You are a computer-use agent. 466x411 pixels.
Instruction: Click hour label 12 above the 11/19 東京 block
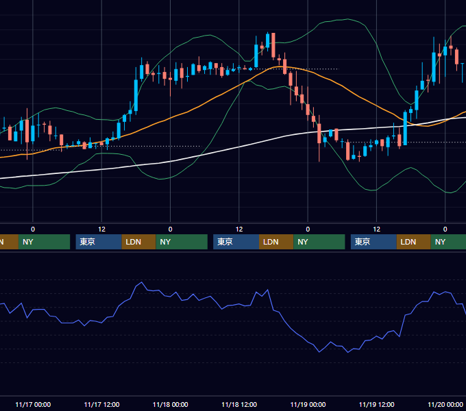[x=376, y=229]
